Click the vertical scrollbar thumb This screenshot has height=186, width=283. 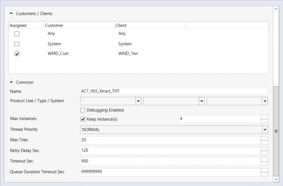276,131
